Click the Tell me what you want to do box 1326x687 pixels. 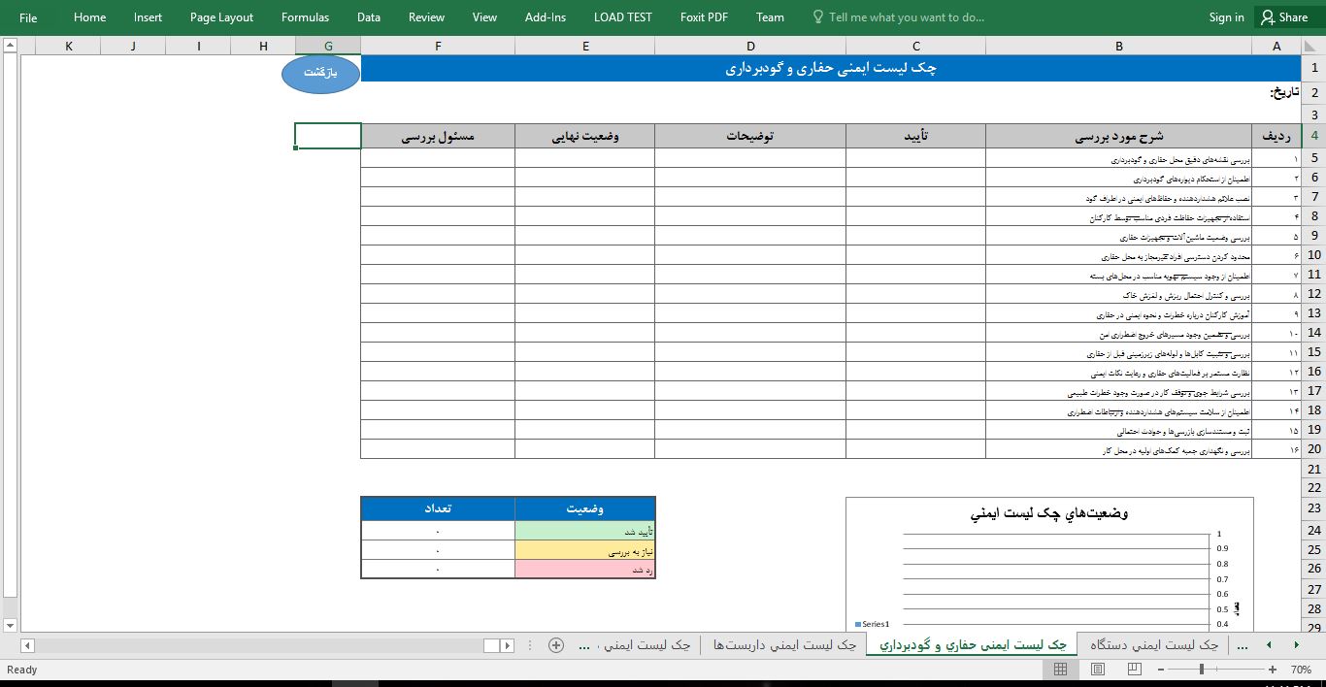click(898, 17)
